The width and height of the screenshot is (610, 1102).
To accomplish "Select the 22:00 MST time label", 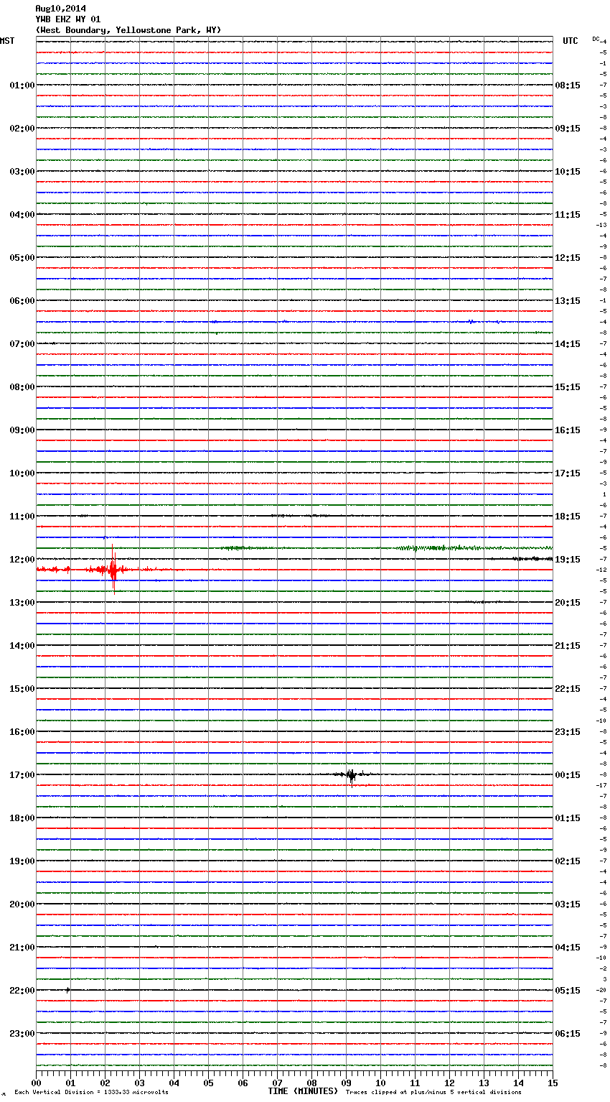I will (x=22, y=991).
